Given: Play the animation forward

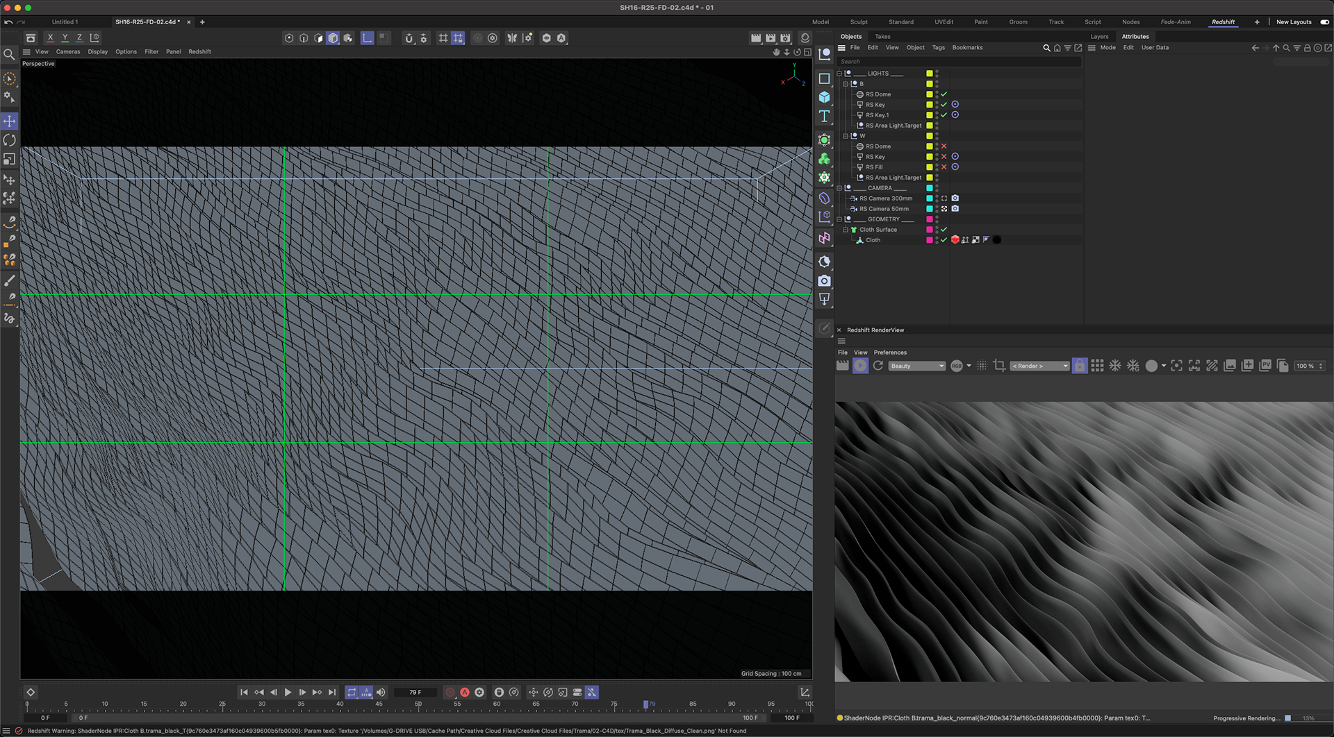Looking at the screenshot, I should (288, 692).
